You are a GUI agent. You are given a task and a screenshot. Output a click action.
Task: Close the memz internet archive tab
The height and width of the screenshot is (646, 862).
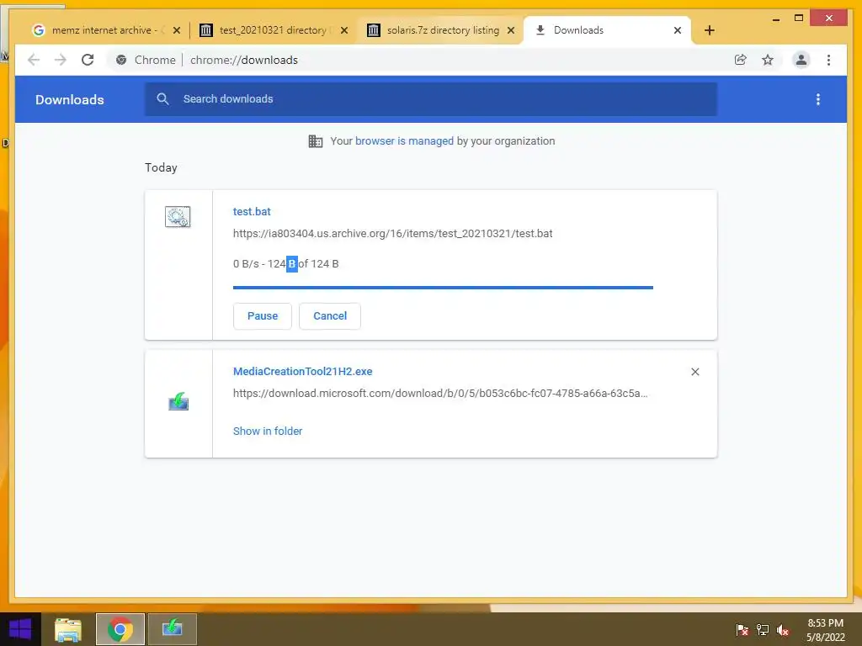177,30
